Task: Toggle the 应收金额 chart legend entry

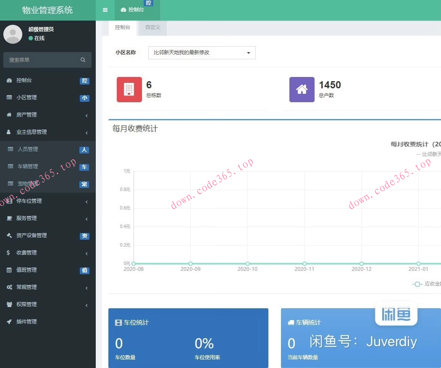Action: 426,284
